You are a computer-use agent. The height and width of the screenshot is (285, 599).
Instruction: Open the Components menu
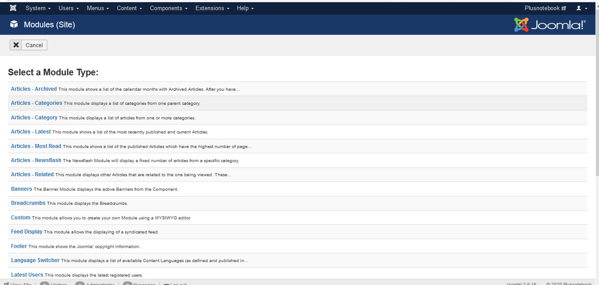tap(169, 8)
